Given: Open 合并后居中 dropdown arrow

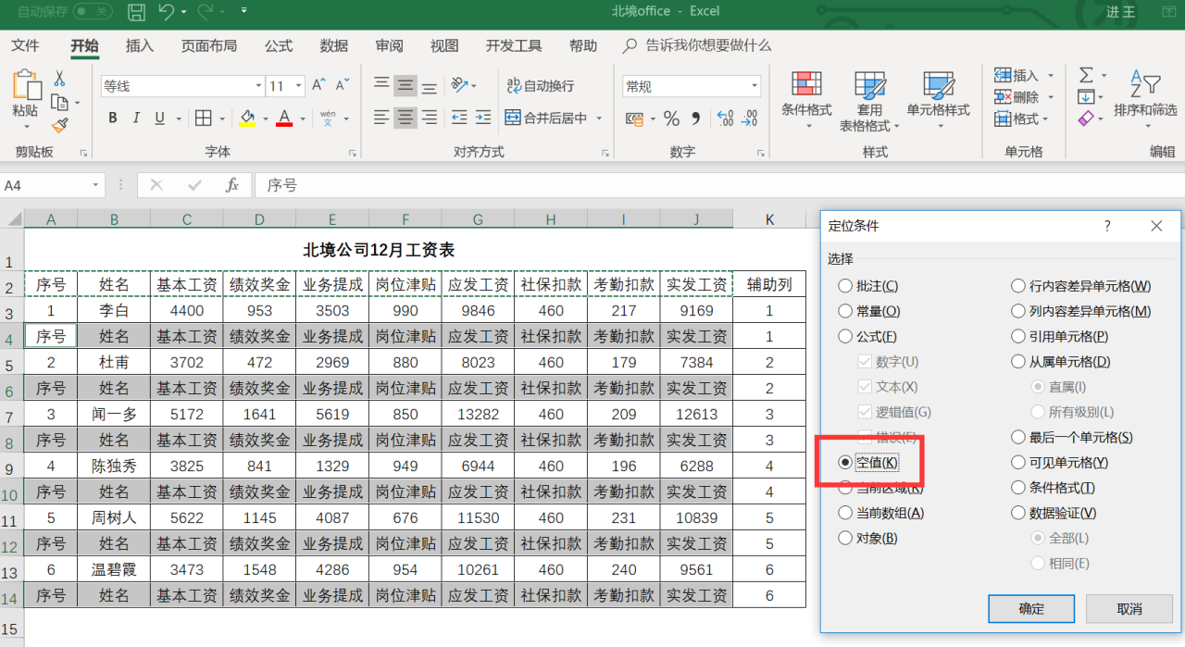Looking at the screenshot, I should [x=599, y=118].
